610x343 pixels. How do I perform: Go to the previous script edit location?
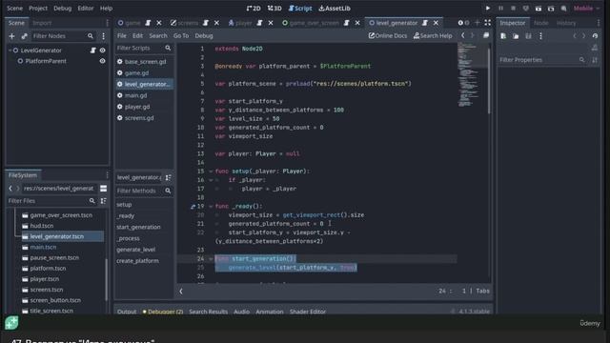click(x=463, y=36)
